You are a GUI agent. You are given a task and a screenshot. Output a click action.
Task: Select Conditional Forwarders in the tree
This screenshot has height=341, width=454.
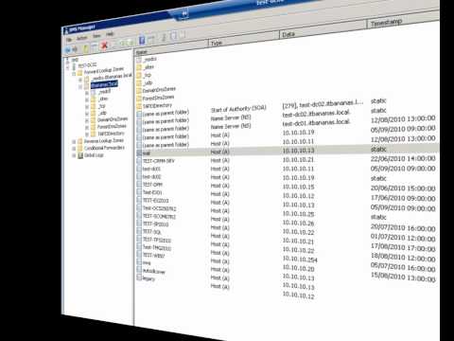[104, 148]
